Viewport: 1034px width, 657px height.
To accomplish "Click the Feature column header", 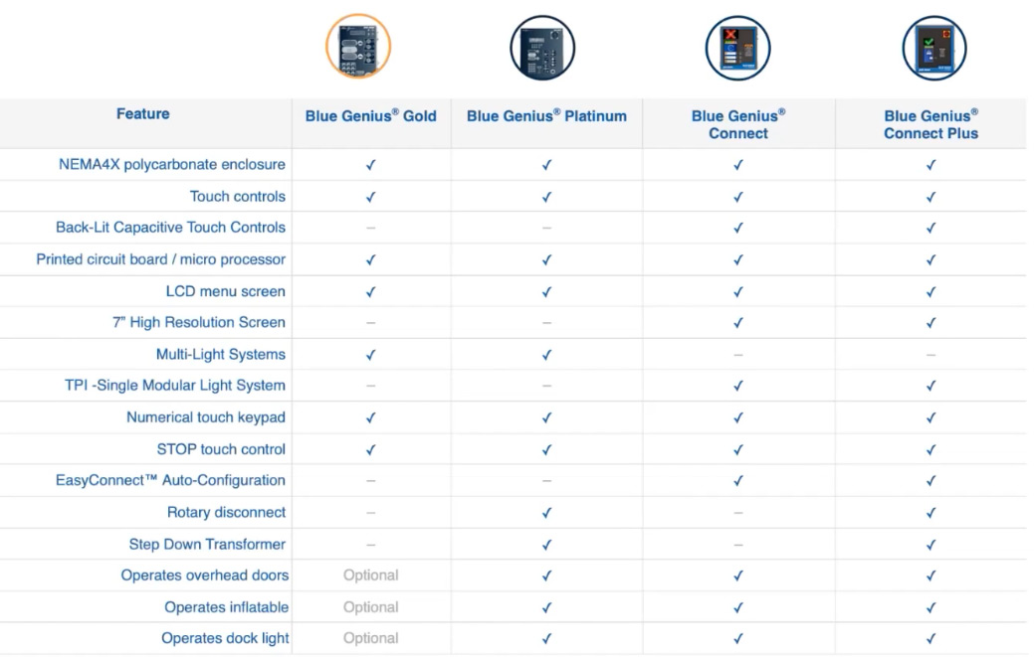I will point(142,114).
